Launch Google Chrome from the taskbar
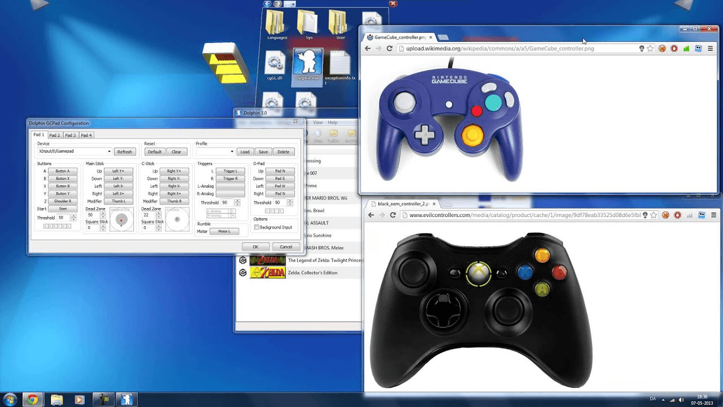Viewport: 723px width, 407px height. coord(33,399)
